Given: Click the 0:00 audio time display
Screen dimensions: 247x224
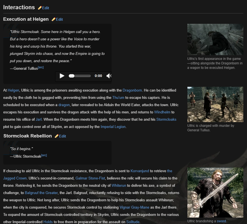Looking at the screenshot, I should (x=98, y=76).
